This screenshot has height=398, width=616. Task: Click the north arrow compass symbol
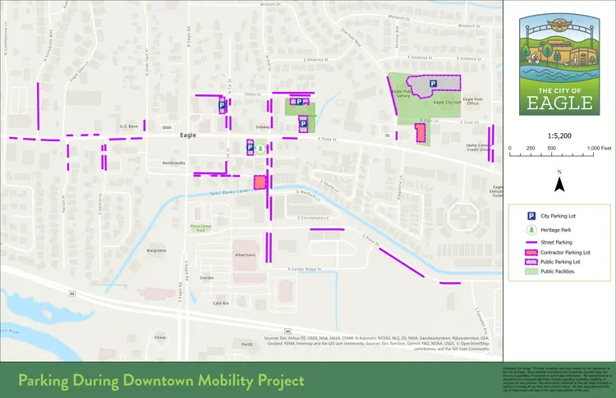pyautogui.click(x=558, y=182)
